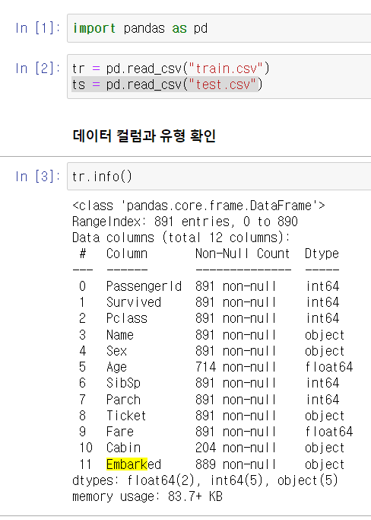Click the Survived column name
The image size is (371, 520).
point(134,302)
